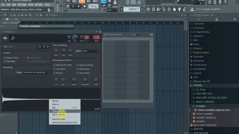Viewport: 239px width, 134px height.
Task: Open Declicking Mode Transient dropdown
Action: (x=36, y=73)
